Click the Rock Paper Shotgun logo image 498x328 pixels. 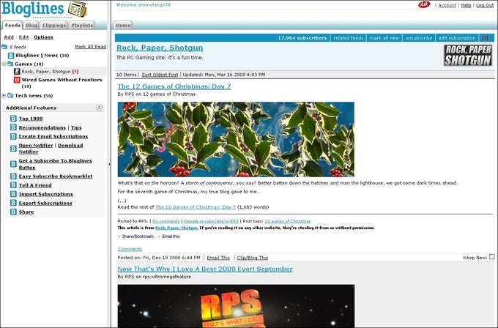468,55
